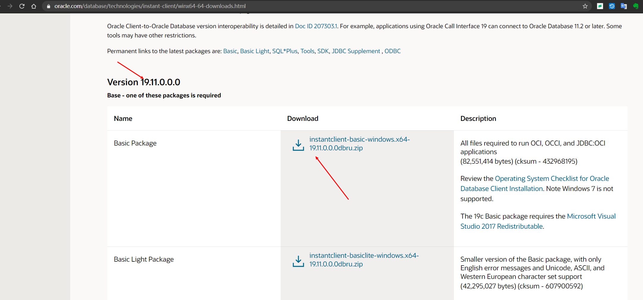Open the green square browser extension
Viewport: 643px width, 300px height.
[x=600, y=6]
